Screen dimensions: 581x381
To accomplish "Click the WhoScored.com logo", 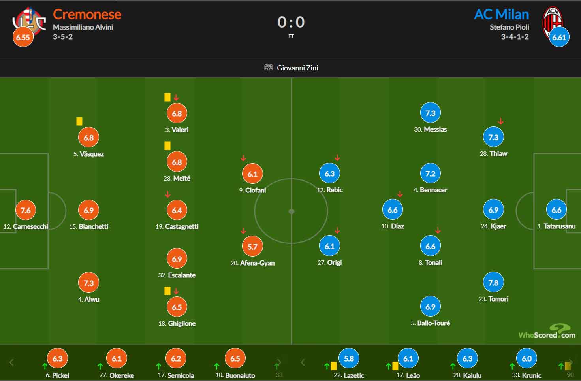I will [x=547, y=331].
